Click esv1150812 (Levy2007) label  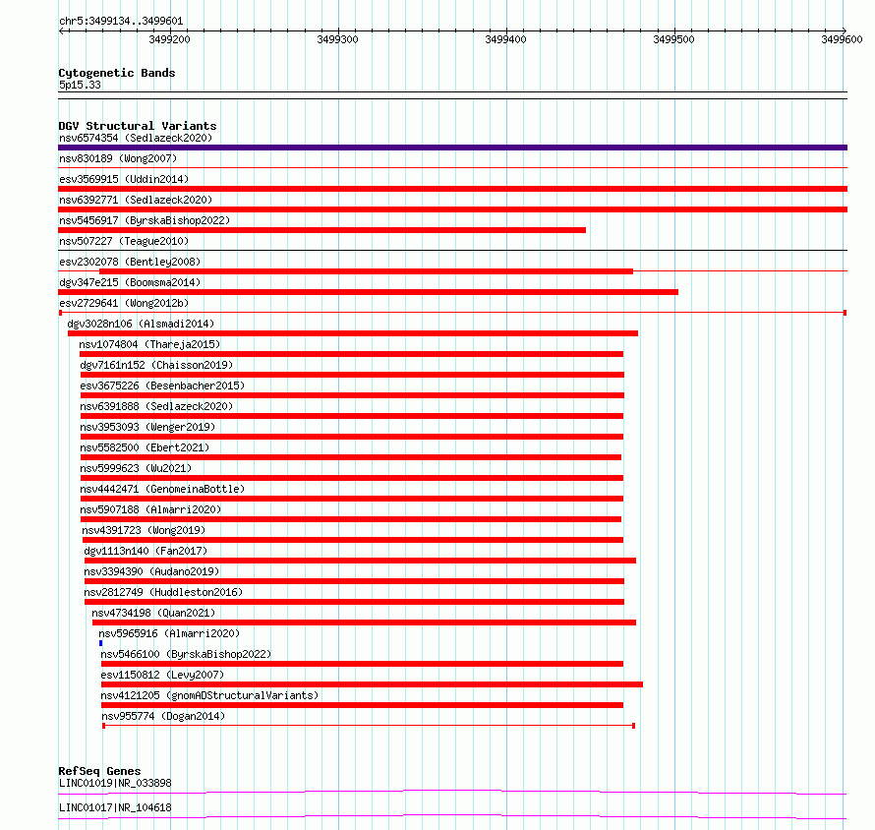coord(162,675)
